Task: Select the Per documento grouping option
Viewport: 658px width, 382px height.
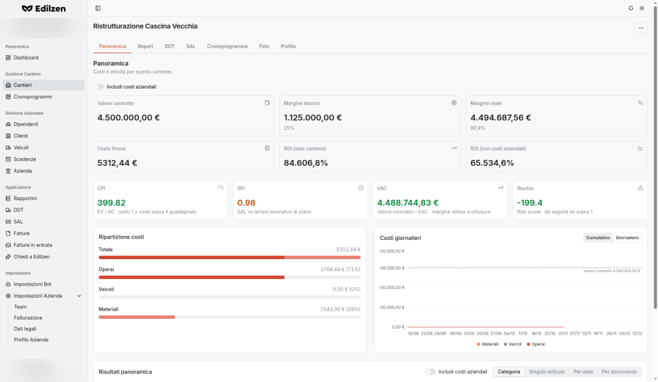Action: coord(619,372)
